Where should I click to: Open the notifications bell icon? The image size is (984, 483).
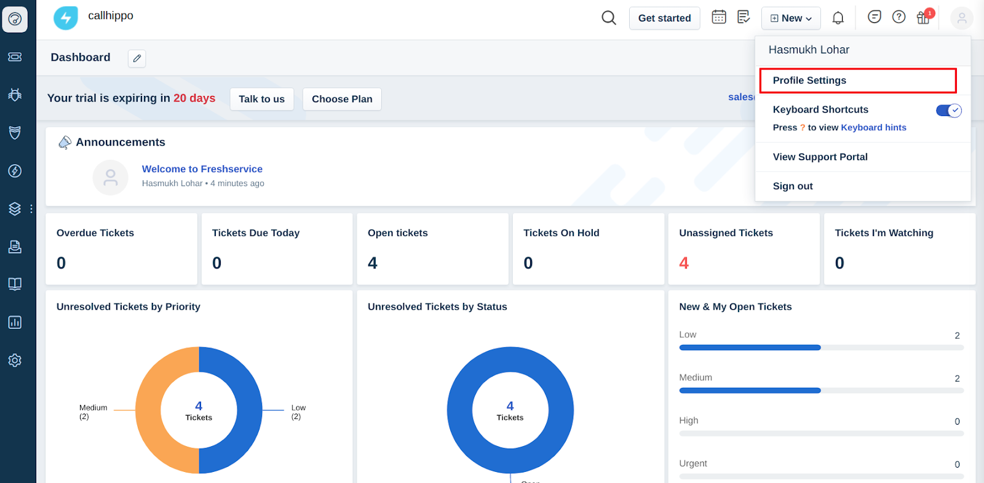838,18
